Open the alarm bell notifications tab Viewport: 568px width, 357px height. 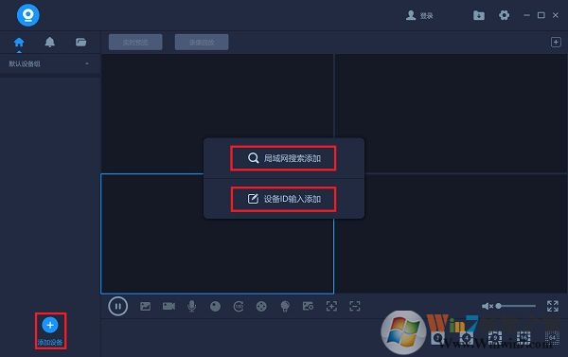(x=49, y=43)
